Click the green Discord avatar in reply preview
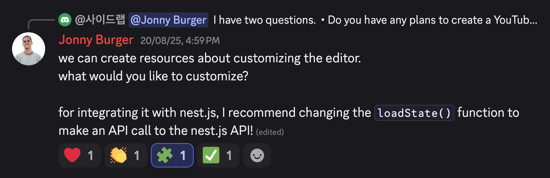 pyautogui.click(x=65, y=20)
